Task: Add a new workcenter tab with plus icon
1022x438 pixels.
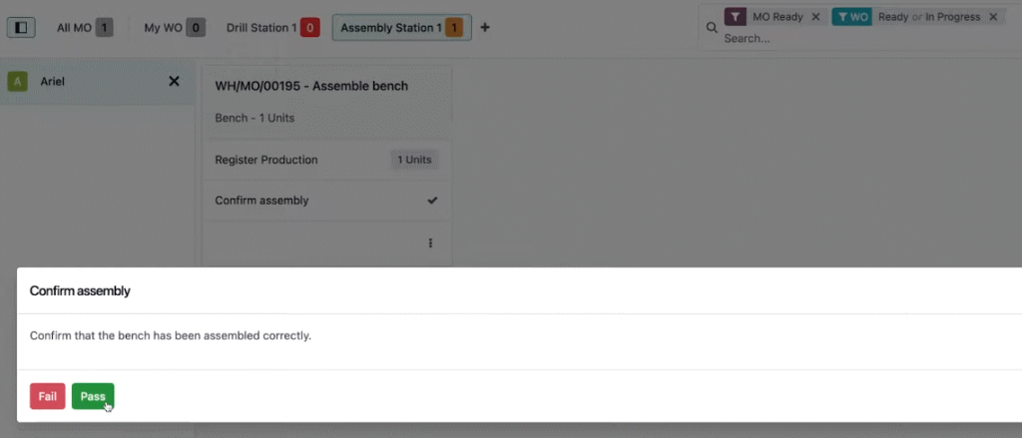Action: pyautogui.click(x=485, y=27)
